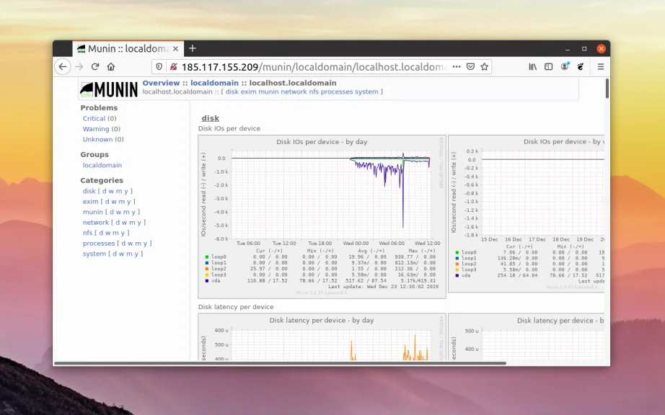665x415 pixels.
Task: Open the Overview breadcrumb link
Action: (x=161, y=82)
